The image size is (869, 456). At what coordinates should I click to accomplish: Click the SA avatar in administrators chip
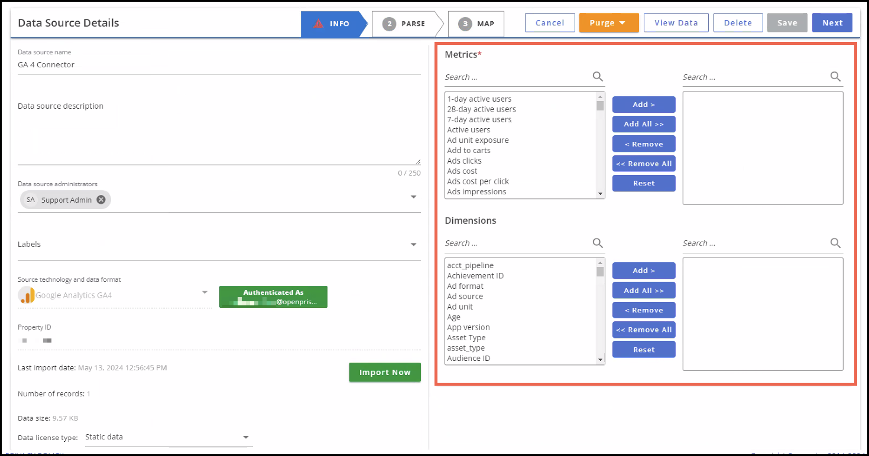[x=30, y=200]
